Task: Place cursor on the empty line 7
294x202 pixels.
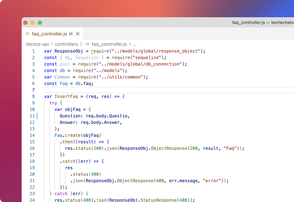Action: [144, 90]
